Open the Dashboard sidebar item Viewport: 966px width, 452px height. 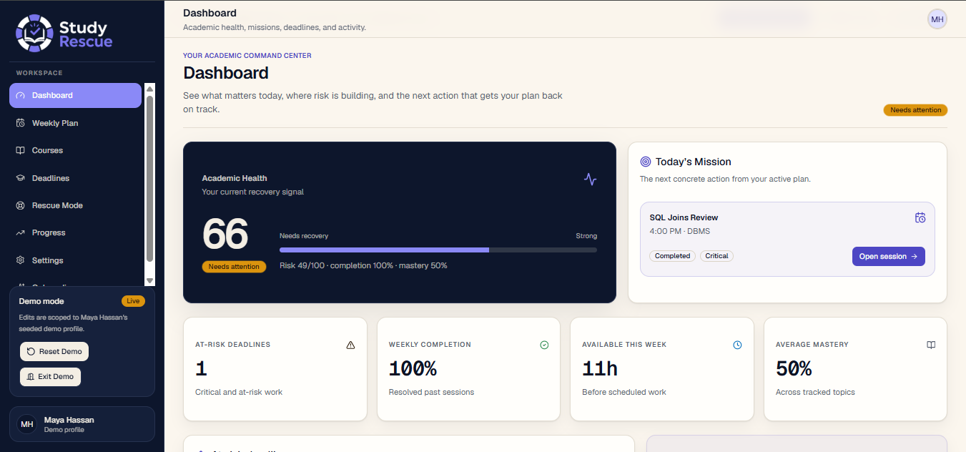(x=75, y=95)
